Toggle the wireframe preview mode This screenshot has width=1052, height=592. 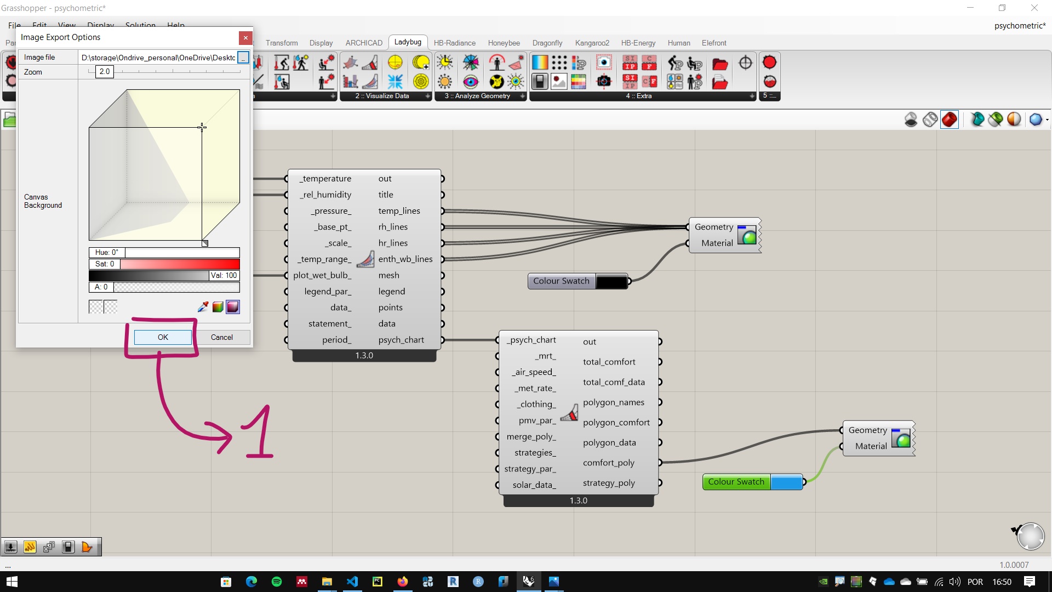[x=930, y=119]
